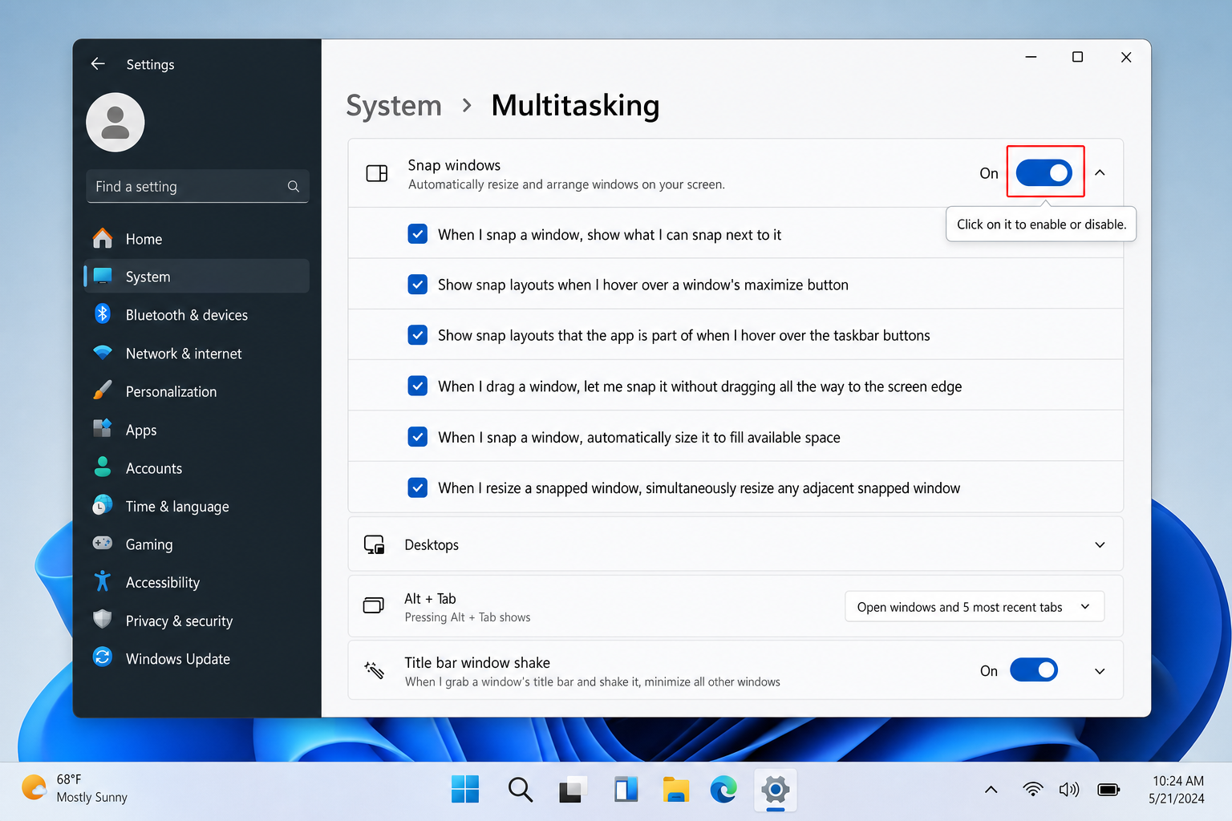Click the Alt + Tab windows icon
This screenshot has width=1232, height=821.
pos(374,605)
